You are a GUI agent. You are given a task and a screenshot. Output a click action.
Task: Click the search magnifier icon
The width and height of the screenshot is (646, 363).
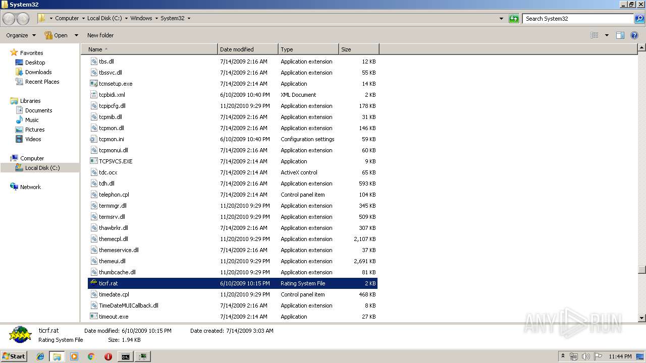coord(639,19)
